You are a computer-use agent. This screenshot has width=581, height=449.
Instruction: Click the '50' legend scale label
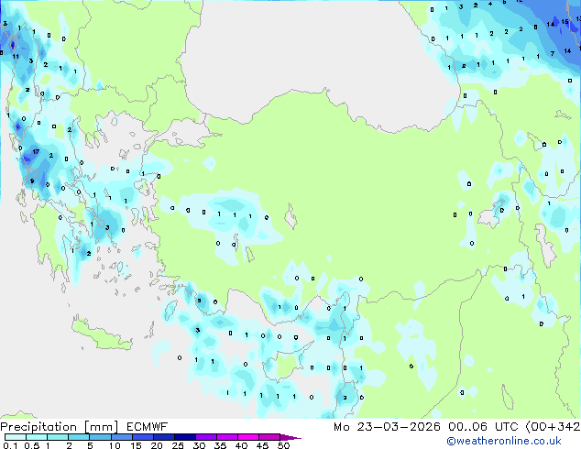pos(283,445)
